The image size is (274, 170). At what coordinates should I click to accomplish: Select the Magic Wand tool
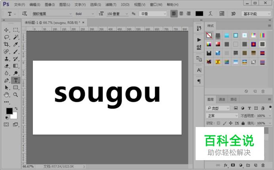click(x=15, y=37)
